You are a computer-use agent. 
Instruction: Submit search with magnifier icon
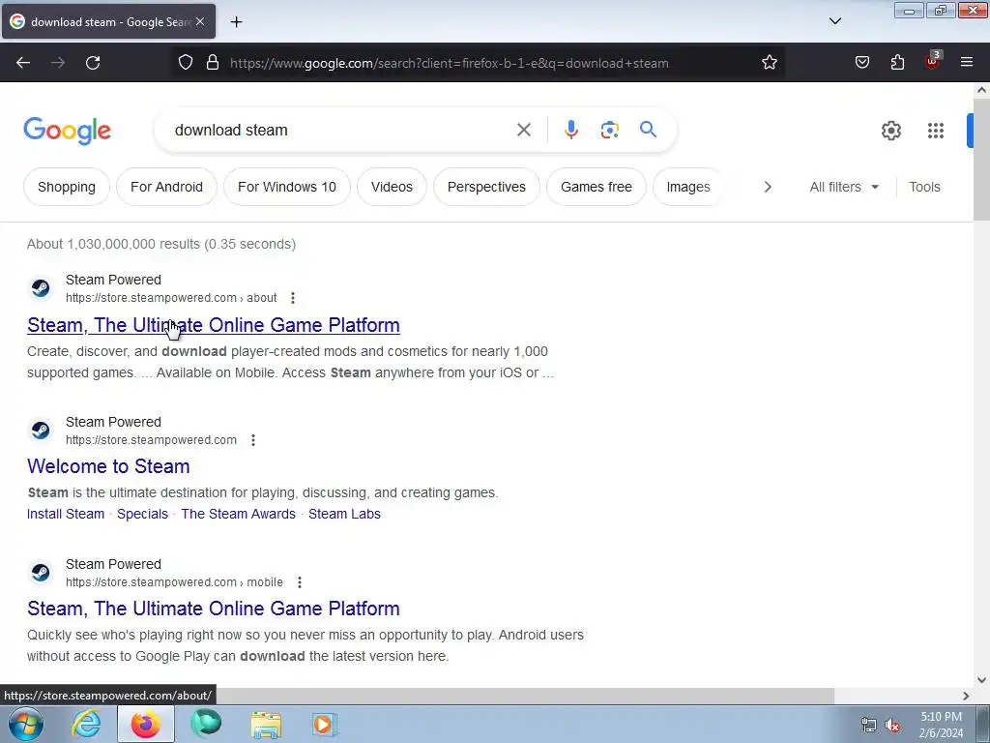648,131
